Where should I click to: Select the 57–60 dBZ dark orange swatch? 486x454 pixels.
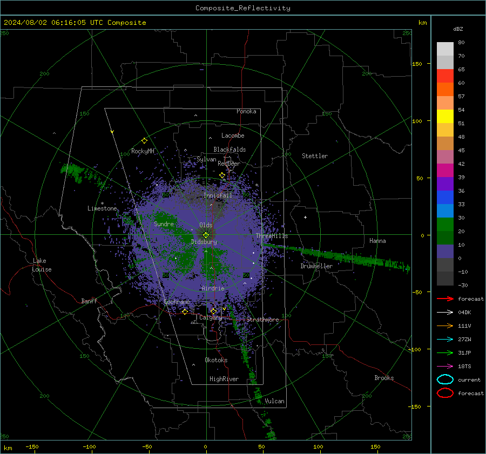point(445,89)
